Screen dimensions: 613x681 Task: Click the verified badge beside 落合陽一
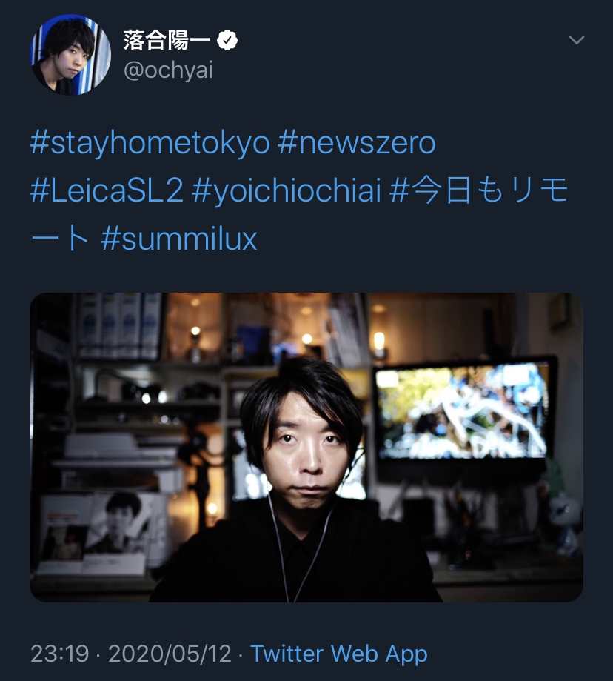(x=227, y=41)
